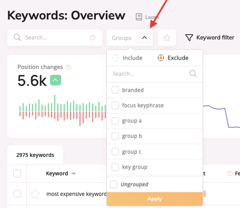The height and width of the screenshot is (208, 240).
Task: Check the focus keyphrase checkbox
Action: coord(115,105)
